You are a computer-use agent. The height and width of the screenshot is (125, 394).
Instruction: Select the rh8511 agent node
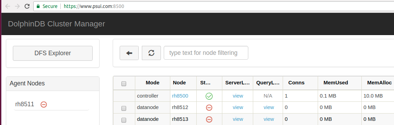(24, 104)
